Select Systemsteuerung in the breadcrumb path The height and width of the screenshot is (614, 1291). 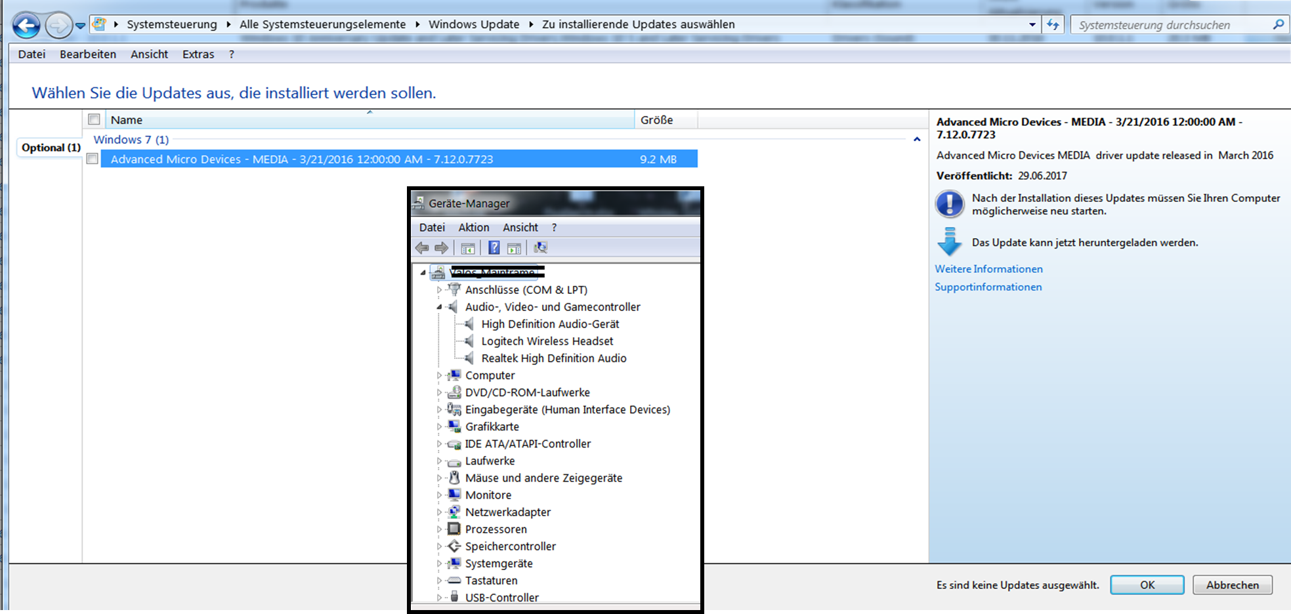point(172,24)
